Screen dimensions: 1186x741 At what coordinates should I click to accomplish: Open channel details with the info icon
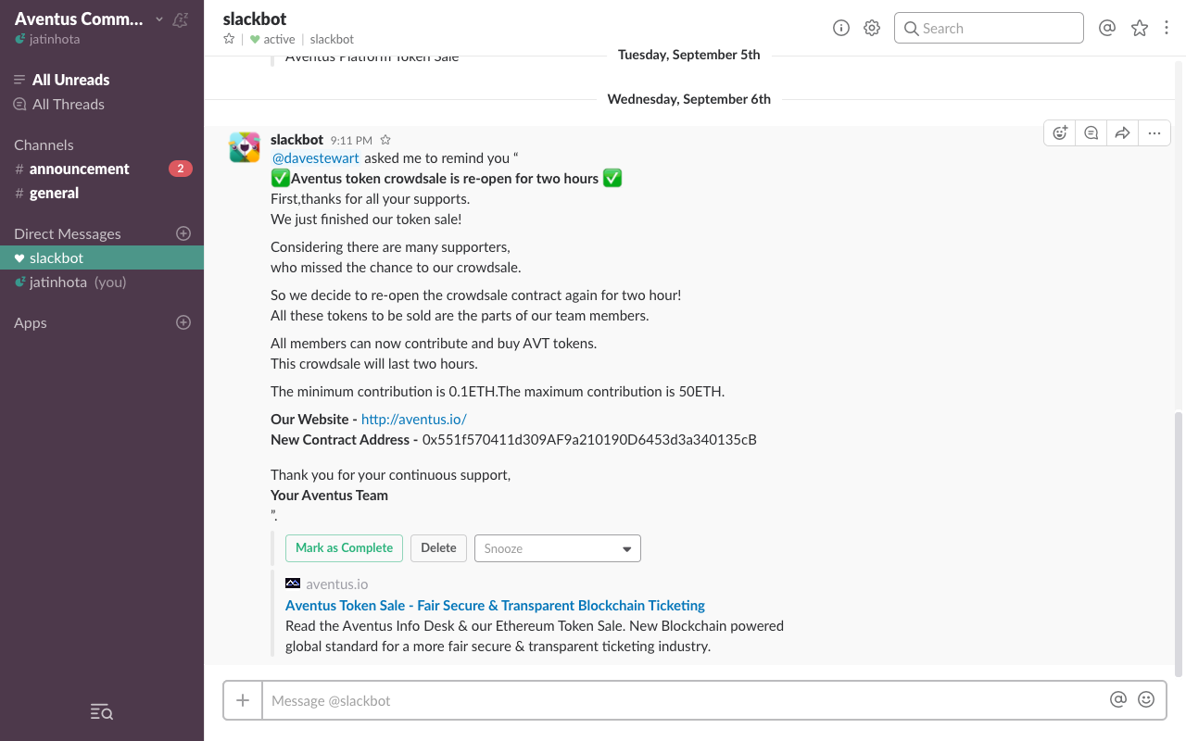[x=840, y=28]
